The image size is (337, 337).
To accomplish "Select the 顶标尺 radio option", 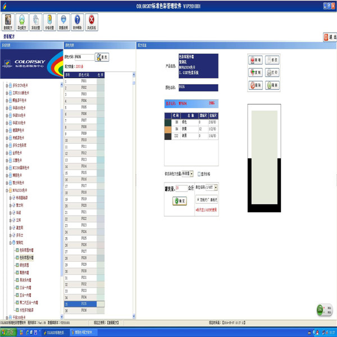I will (x=197, y=199).
